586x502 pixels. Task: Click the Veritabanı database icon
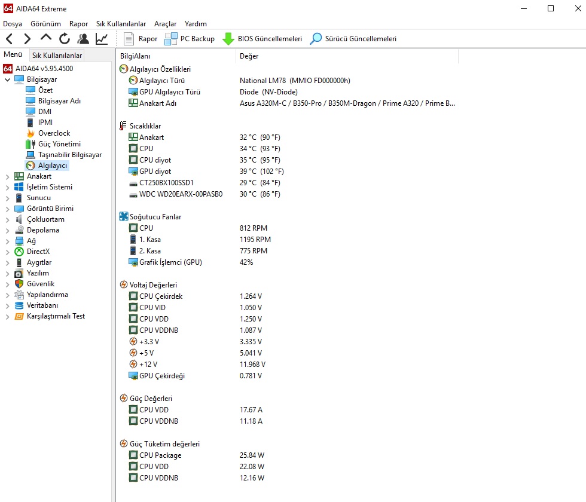click(x=19, y=305)
